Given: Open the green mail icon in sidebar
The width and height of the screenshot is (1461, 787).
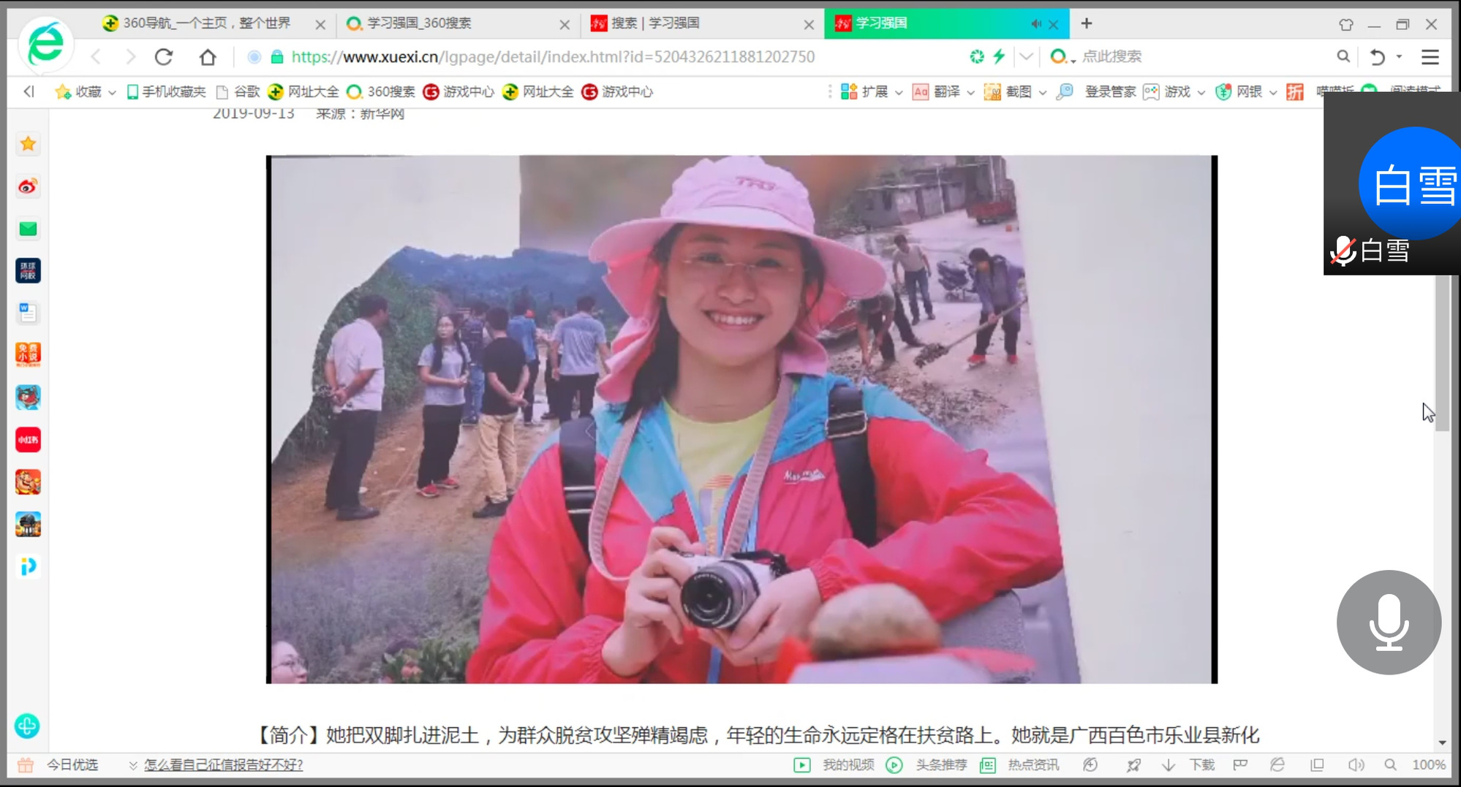Looking at the screenshot, I should (x=28, y=229).
